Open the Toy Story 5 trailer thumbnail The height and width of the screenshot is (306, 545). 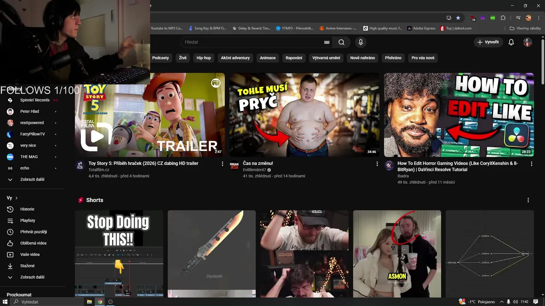click(150, 115)
